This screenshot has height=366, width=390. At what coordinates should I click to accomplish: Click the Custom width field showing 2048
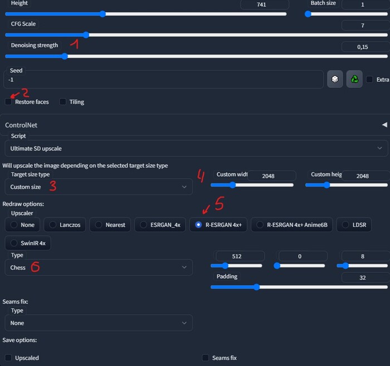pyautogui.click(x=272, y=176)
